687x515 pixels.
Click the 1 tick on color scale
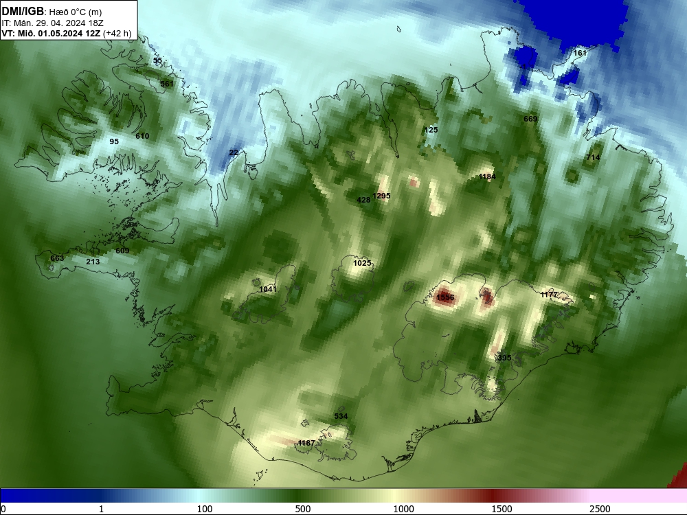pyautogui.click(x=101, y=509)
